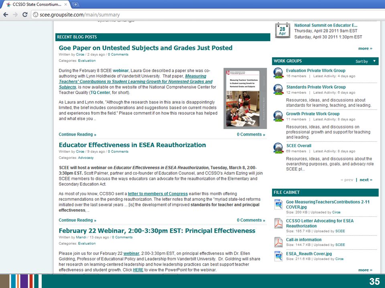Reload the page with the refresh icon
This screenshot has height=288, width=385.
click(25, 15)
